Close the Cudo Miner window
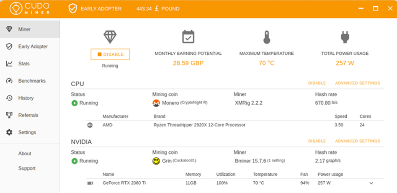Screen dimensions: 397x193 390,9
